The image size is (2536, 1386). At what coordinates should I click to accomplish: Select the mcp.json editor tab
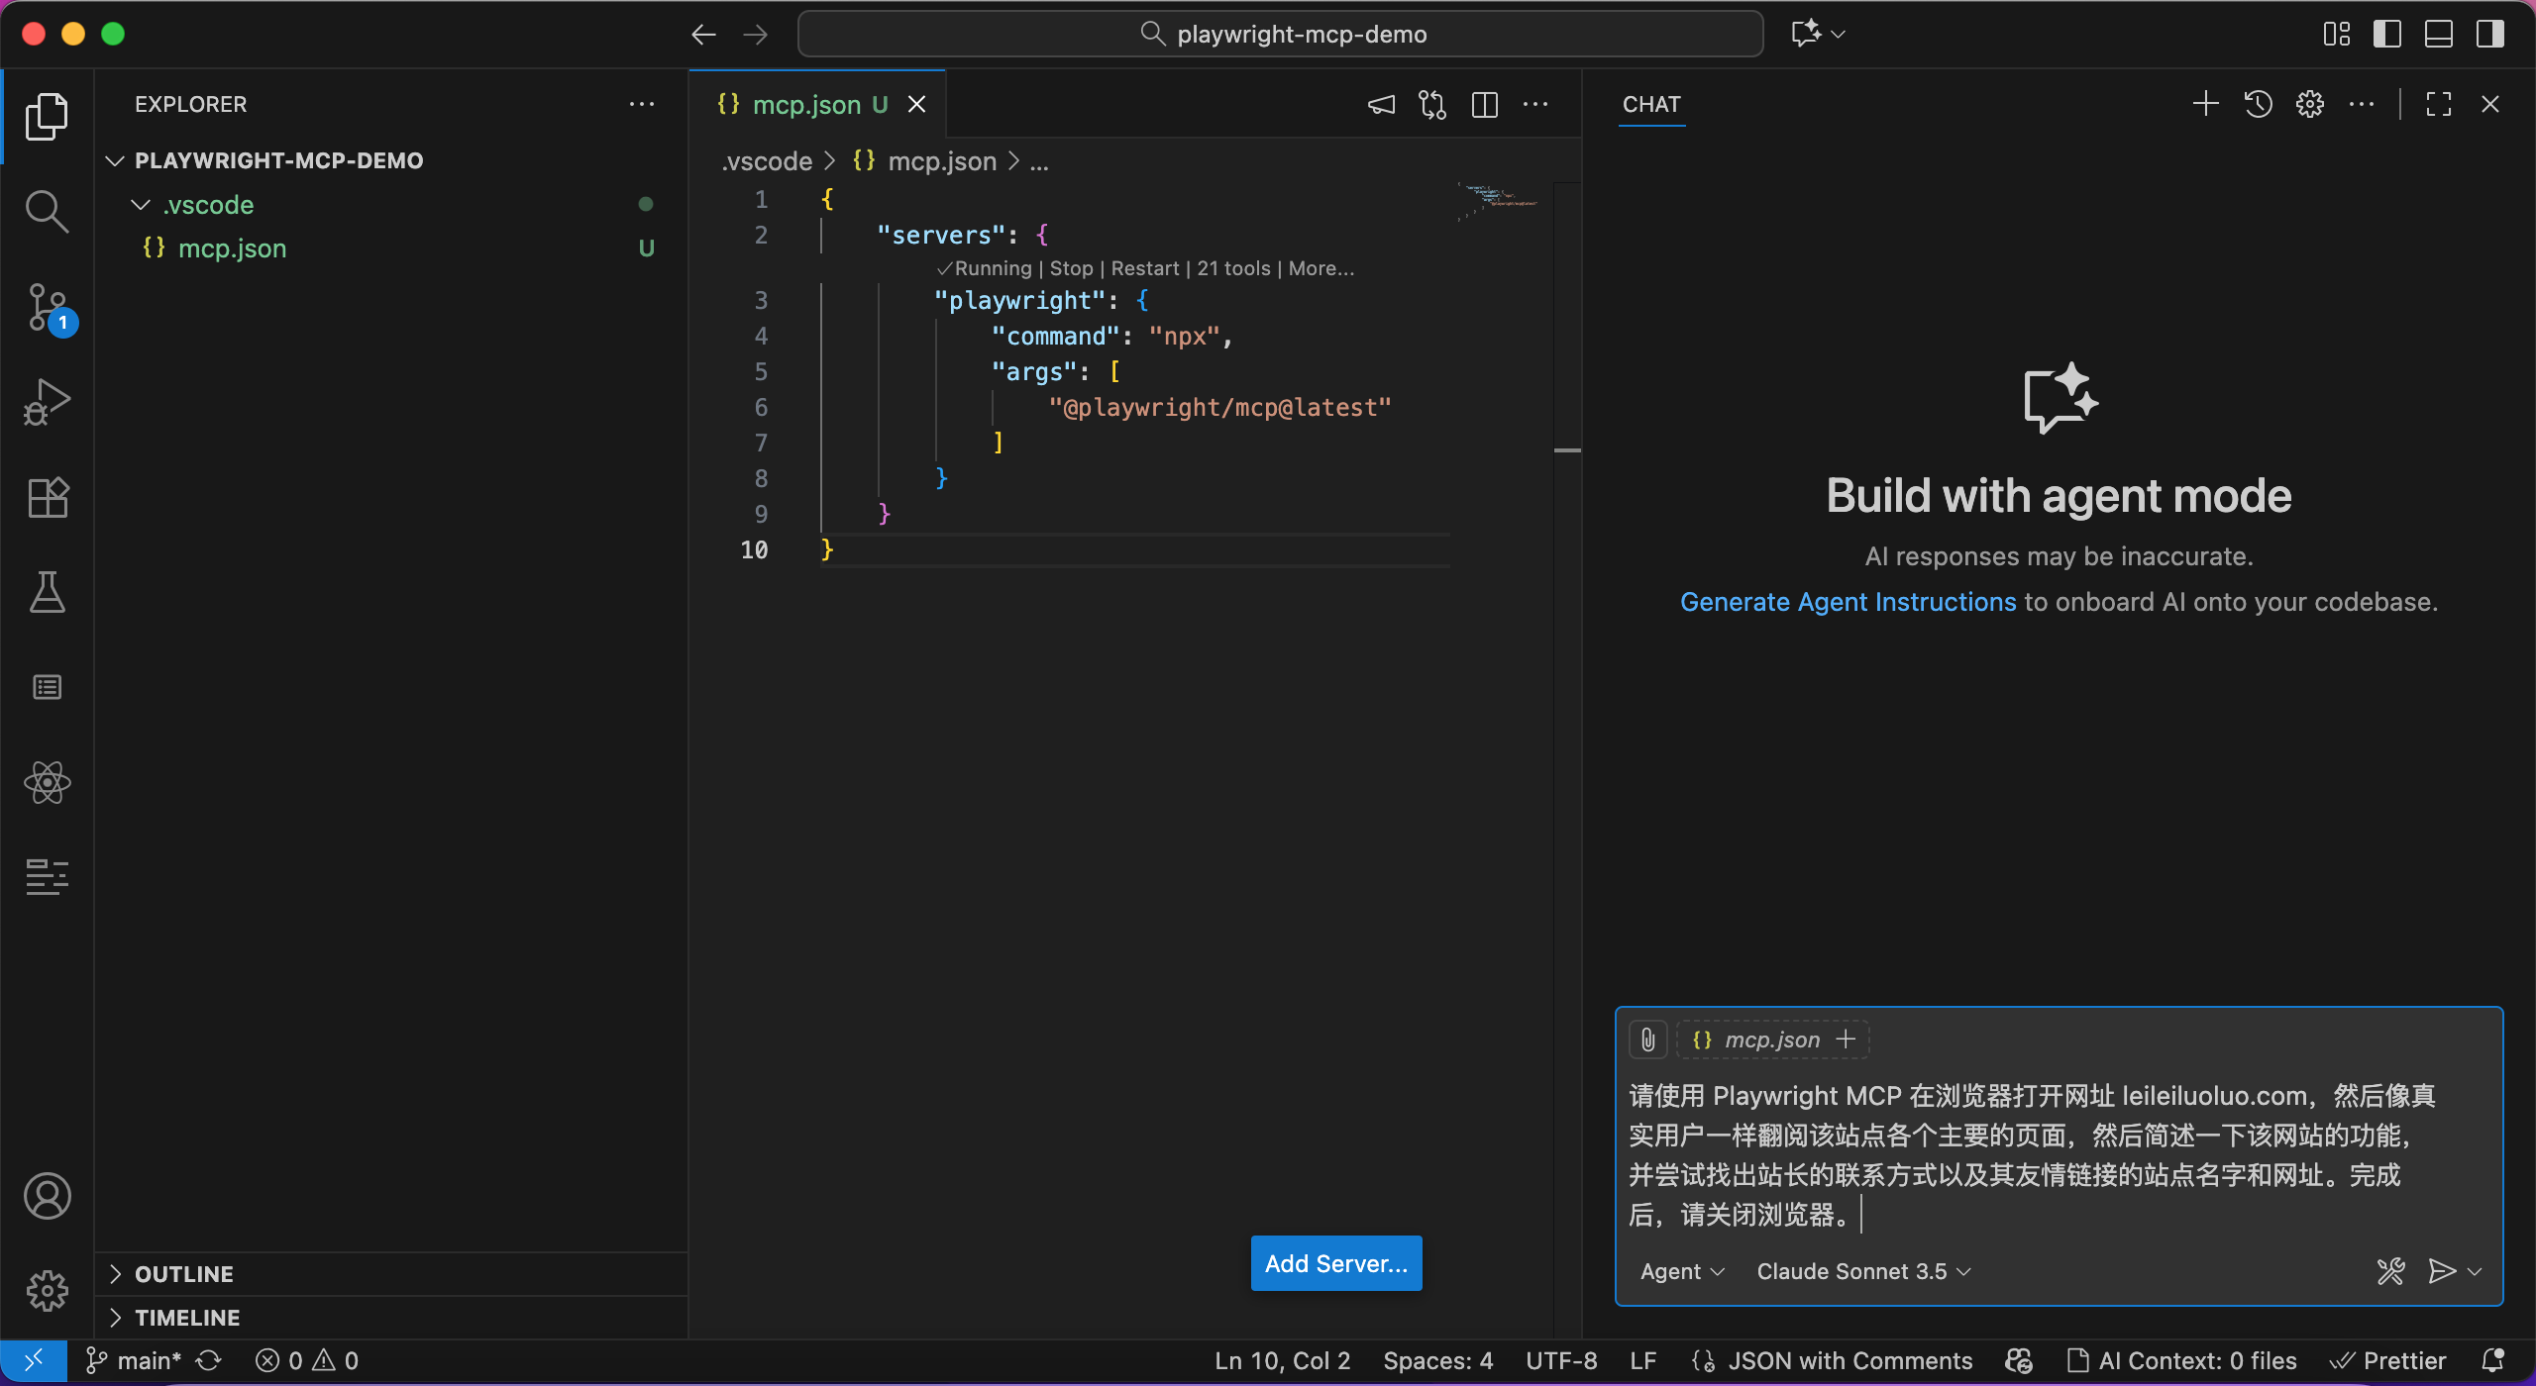click(x=805, y=104)
